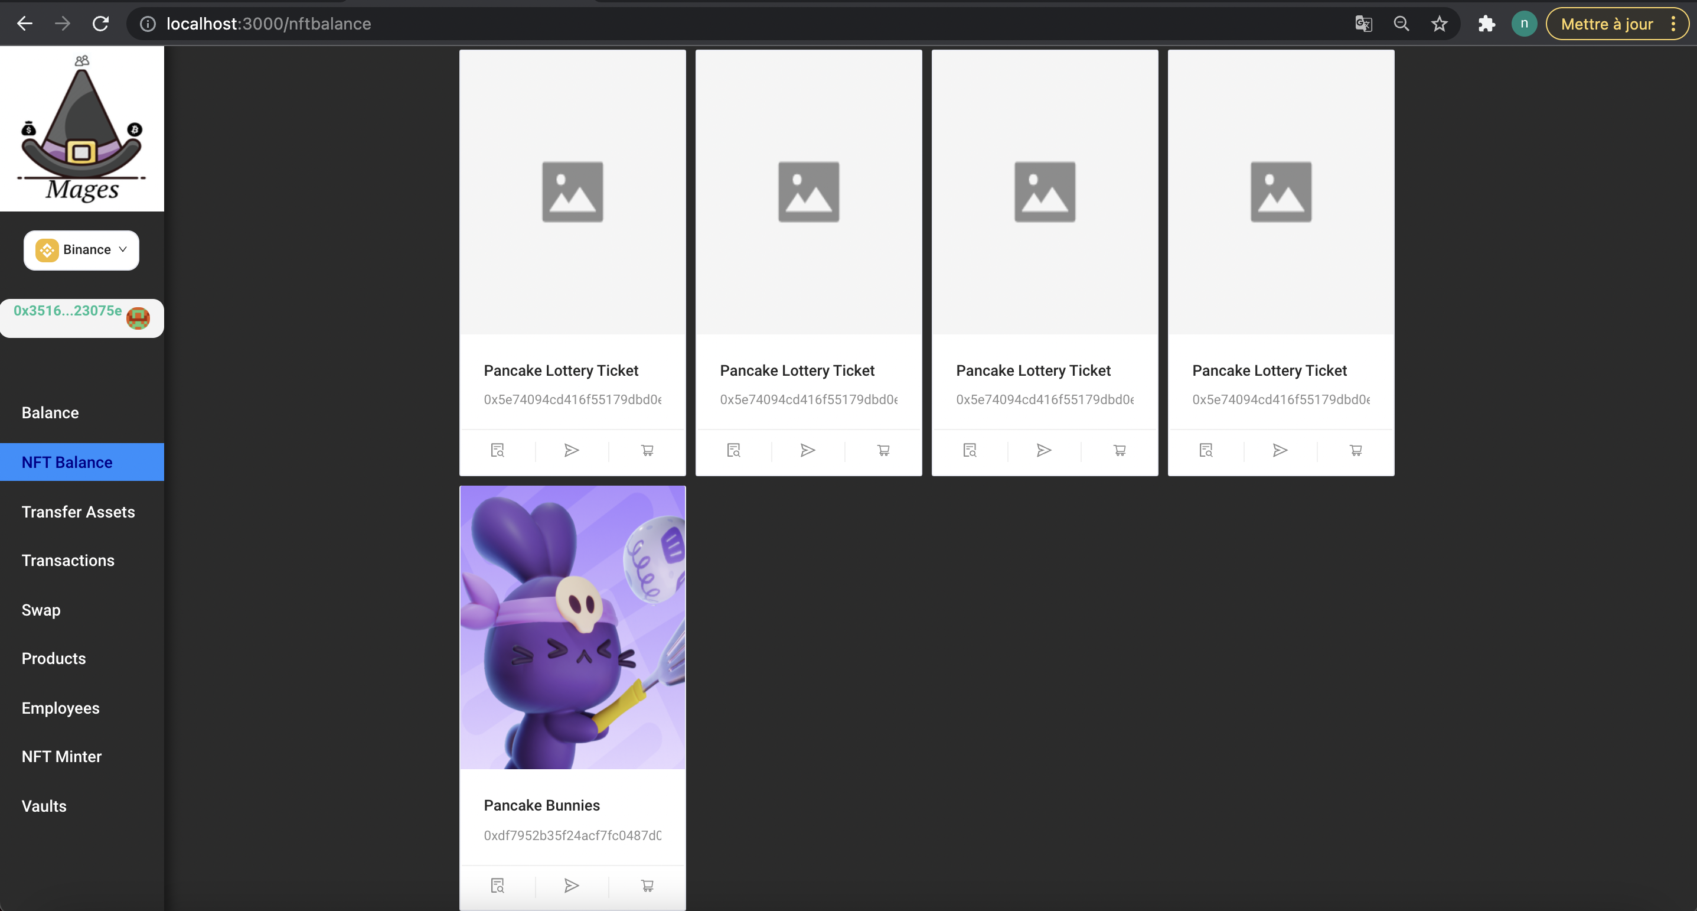Image resolution: width=1697 pixels, height=911 pixels.
Task: Click the cart icon on the third Pancake Lottery Ticket card
Action: (1120, 450)
